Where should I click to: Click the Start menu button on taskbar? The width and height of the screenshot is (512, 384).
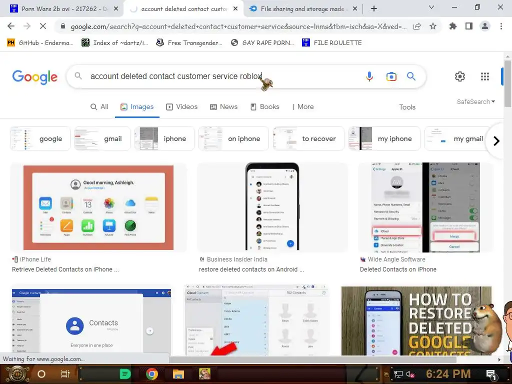tap(16, 374)
